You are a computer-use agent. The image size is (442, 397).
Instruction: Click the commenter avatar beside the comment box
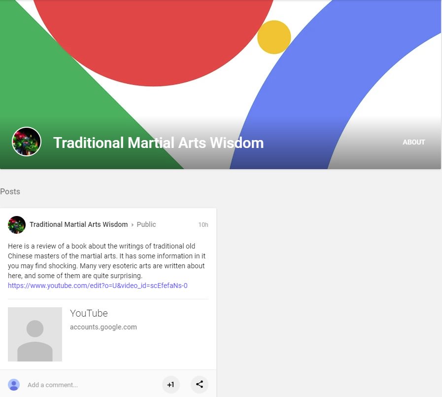[14, 385]
